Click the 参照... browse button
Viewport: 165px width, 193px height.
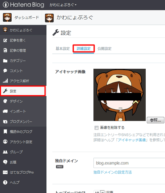coord(156,120)
